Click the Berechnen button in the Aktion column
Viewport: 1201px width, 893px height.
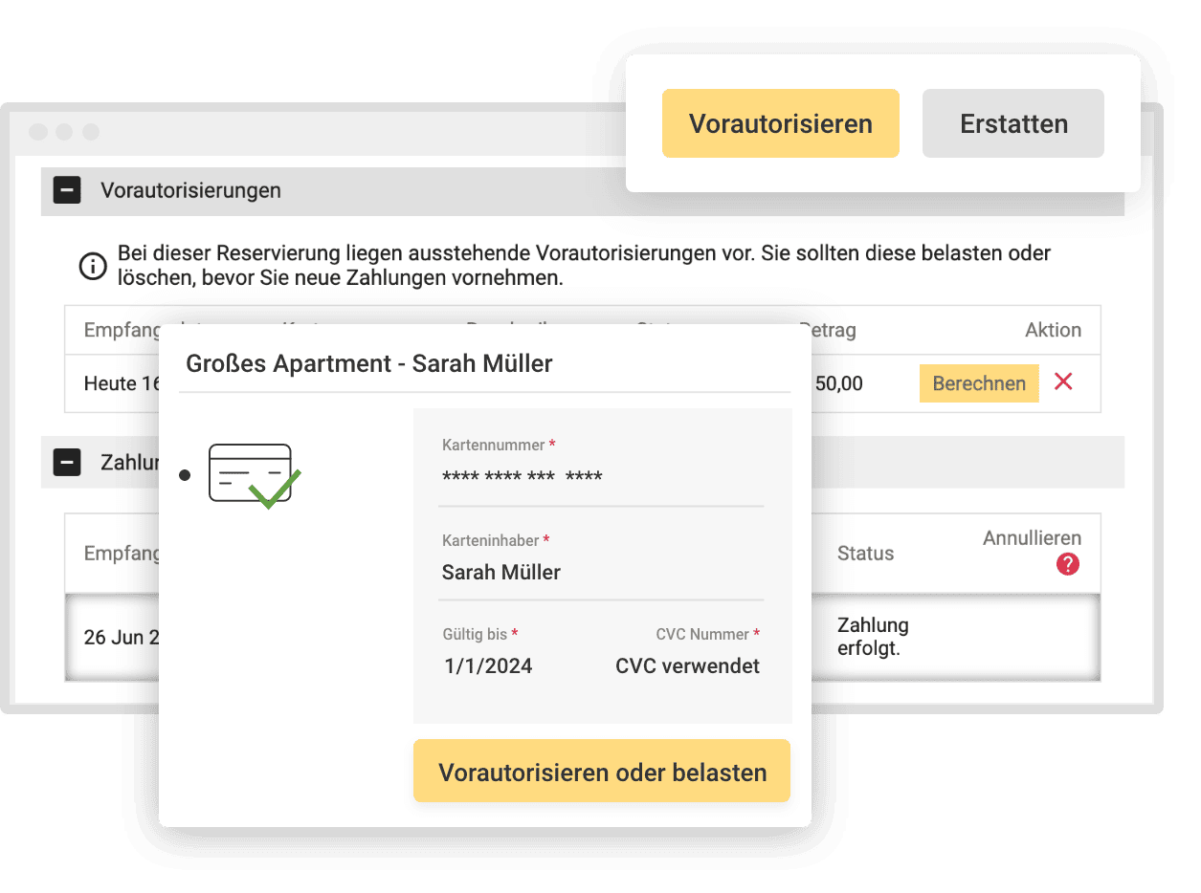[x=979, y=383]
